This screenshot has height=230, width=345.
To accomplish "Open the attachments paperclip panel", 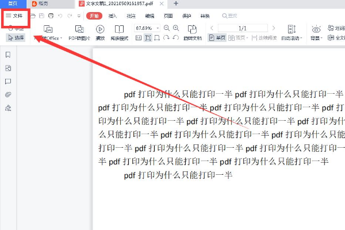I will coord(8,95).
